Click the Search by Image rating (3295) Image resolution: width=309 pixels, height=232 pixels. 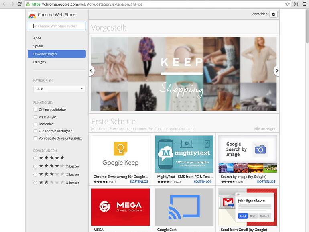(x=240, y=182)
